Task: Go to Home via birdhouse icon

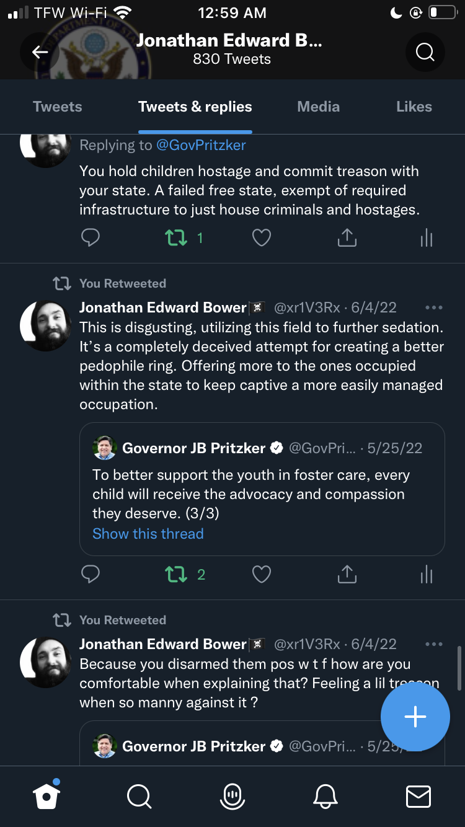Action: coord(46,796)
